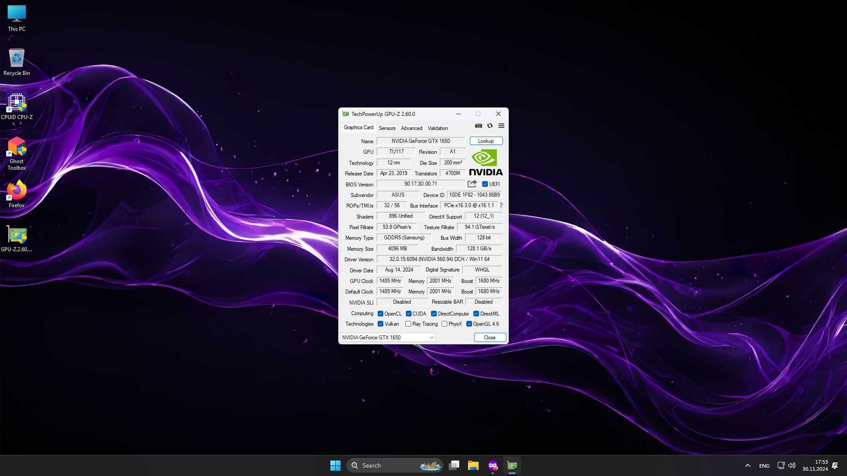Image resolution: width=847 pixels, height=476 pixels.
Task: Open the Windows Start menu
Action: [335, 465]
